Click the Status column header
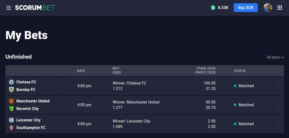289x138 pixels. click(x=240, y=71)
